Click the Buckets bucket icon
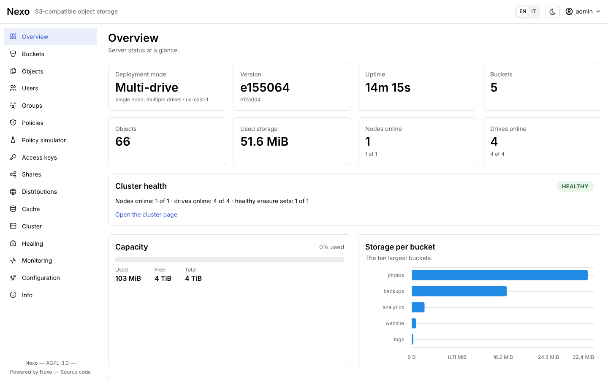Image resolution: width=608 pixels, height=380 pixels. (x=13, y=54)
